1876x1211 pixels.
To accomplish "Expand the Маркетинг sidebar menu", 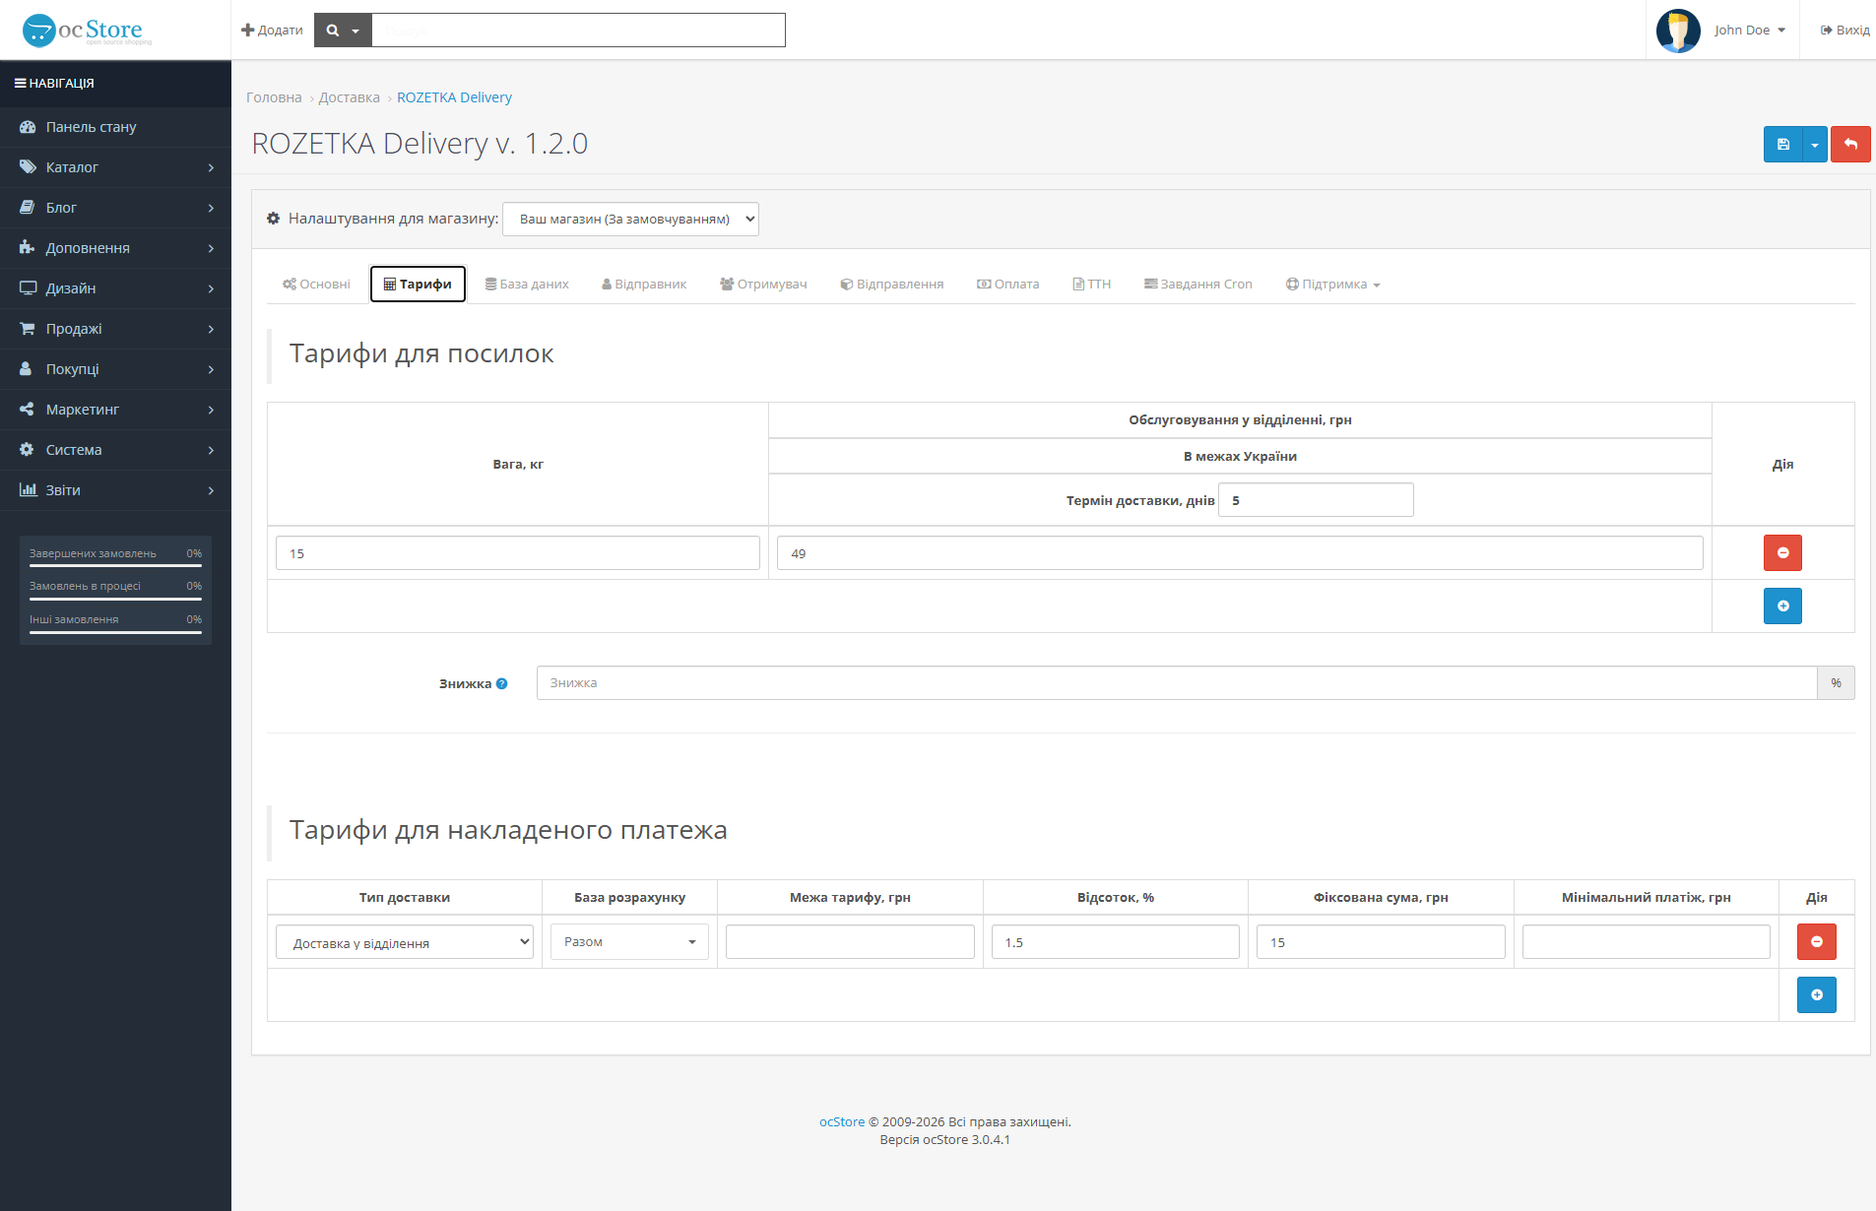I will [115, 410].
